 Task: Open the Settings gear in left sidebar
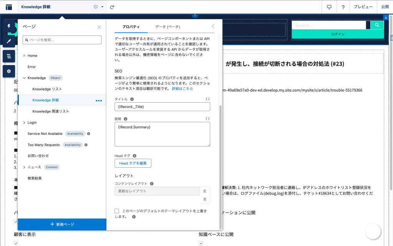click(x=9, y=71)
